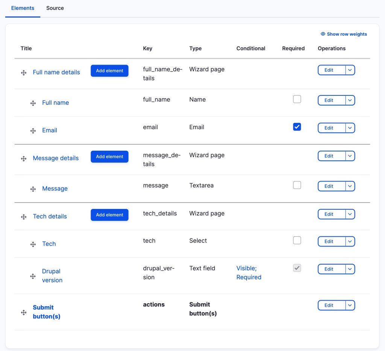The image size is (385, 351).
Task: Add element to Tech details page
Action: click(x=109, y=215)
